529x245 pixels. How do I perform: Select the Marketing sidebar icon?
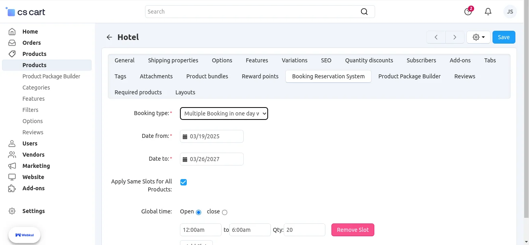(12, 165)
